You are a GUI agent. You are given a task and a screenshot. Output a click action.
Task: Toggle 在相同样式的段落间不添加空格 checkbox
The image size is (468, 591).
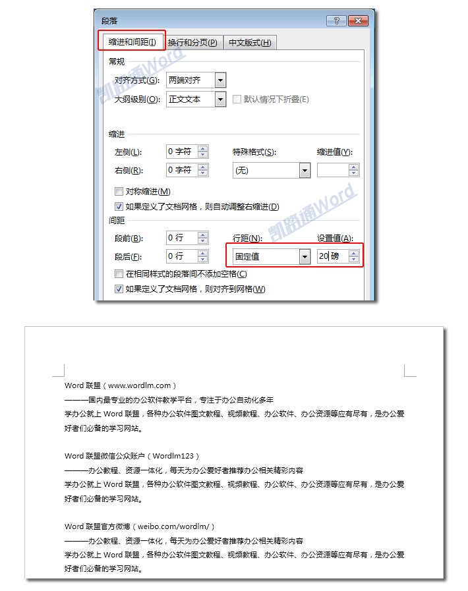pos(119,274)
